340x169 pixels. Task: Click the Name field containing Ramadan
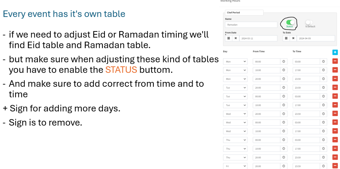click(x=251, y=25)
